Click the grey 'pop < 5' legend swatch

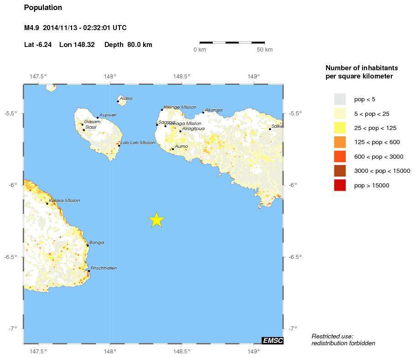pos(340,99)
